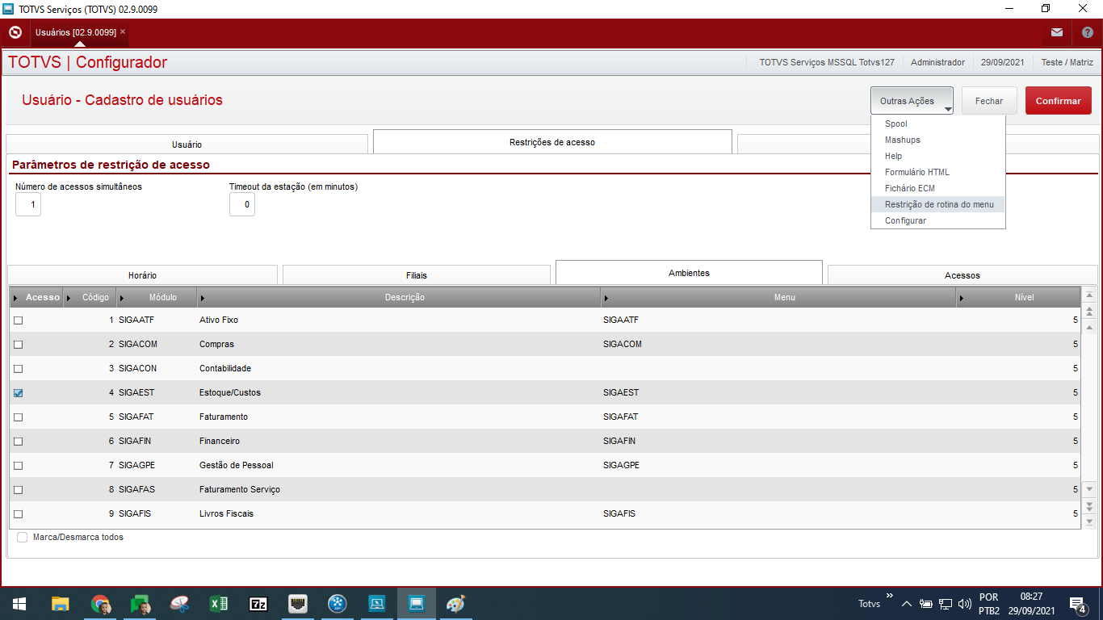Open the Horário sub-tab
The height and width of the screenshot is (620, 1103).
142,275
